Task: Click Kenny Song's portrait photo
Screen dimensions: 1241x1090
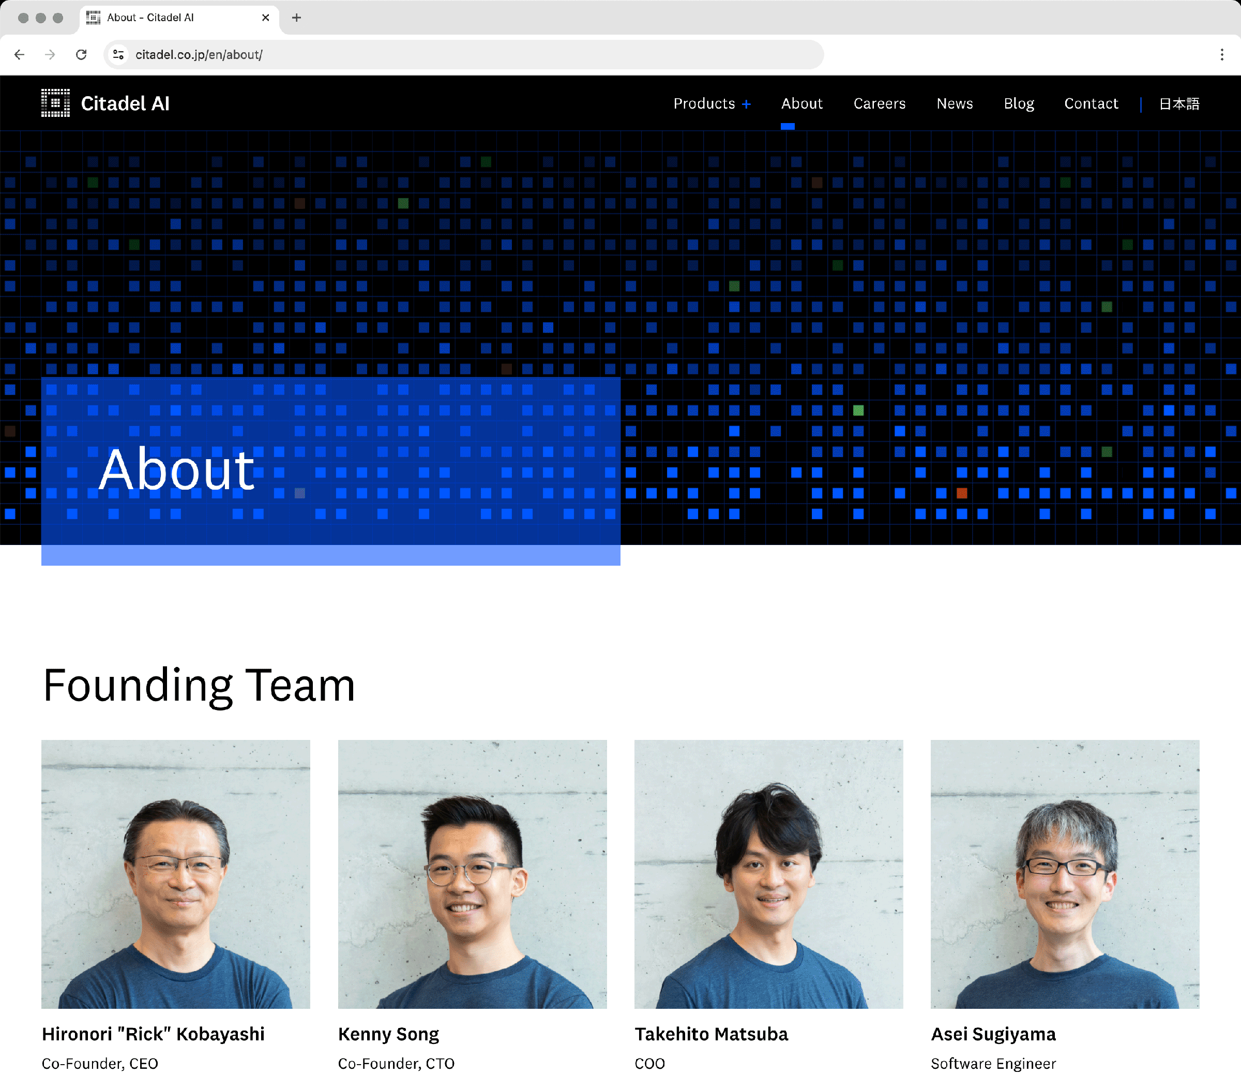Action: click(x=473, y=874)
